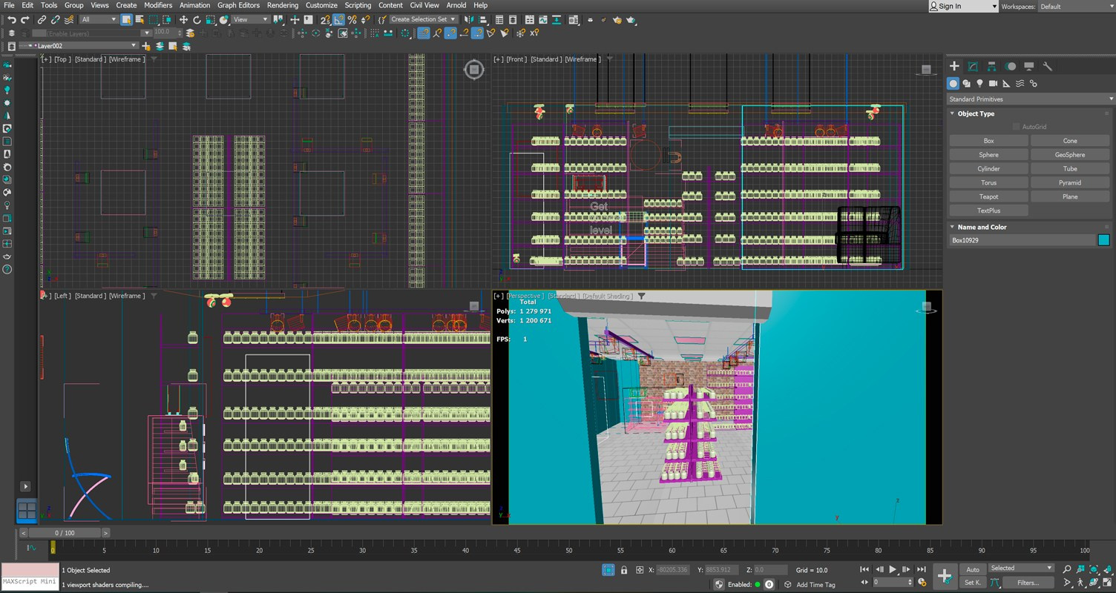Open the Modify tab in command panel
Viewport: 1116px width, 593px height.
pos(973,66)
